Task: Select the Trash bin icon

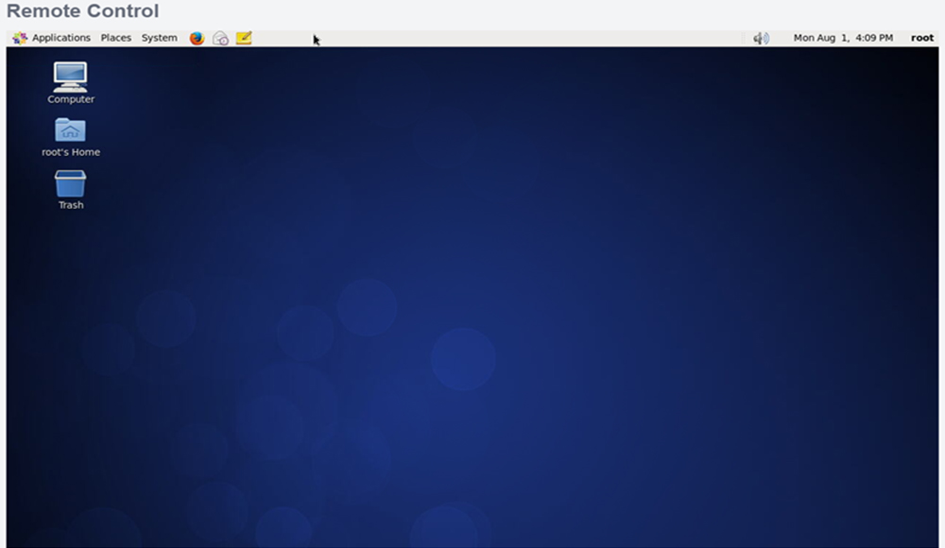Action: click(71, 183)
